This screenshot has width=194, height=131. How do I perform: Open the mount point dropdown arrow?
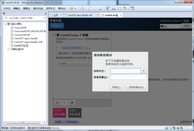coord(143,71)
